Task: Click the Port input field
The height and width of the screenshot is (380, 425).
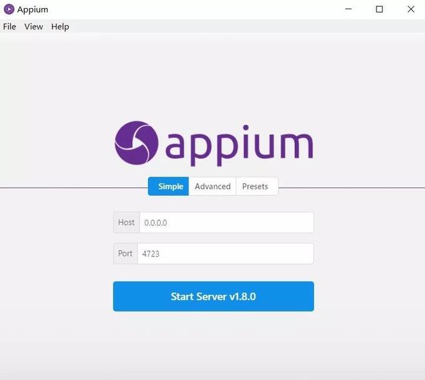Action: [226, 253]
